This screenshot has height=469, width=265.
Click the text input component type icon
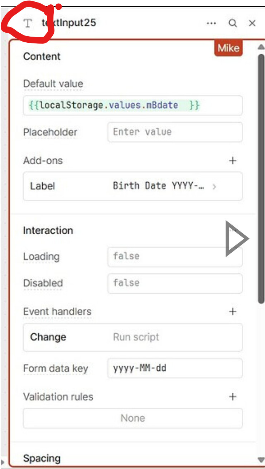(28, 24)
